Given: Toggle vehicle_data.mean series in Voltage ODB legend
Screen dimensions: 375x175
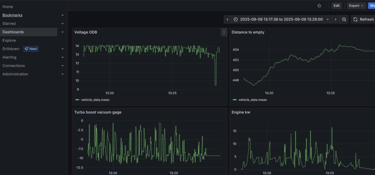Looking at the screenshot, I should pos(95,100).
